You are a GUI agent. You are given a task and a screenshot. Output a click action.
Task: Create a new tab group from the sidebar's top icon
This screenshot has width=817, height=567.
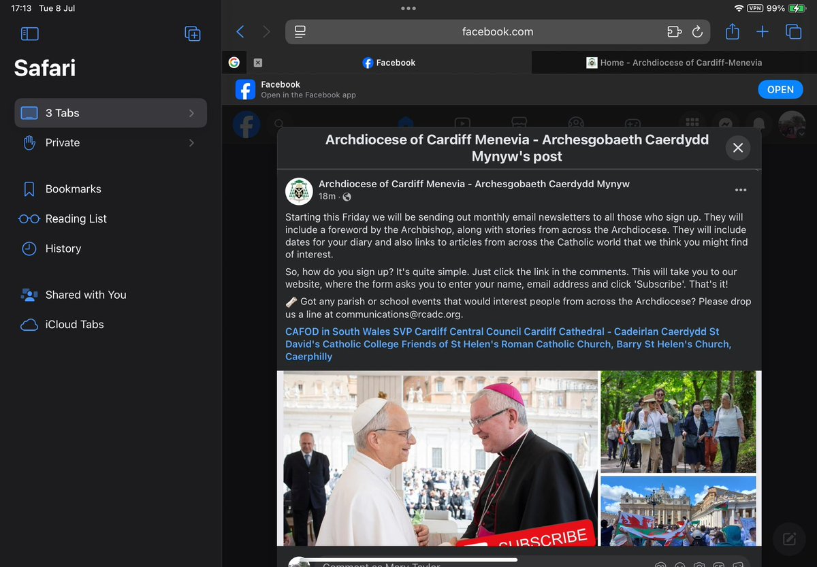click(193, 33)
